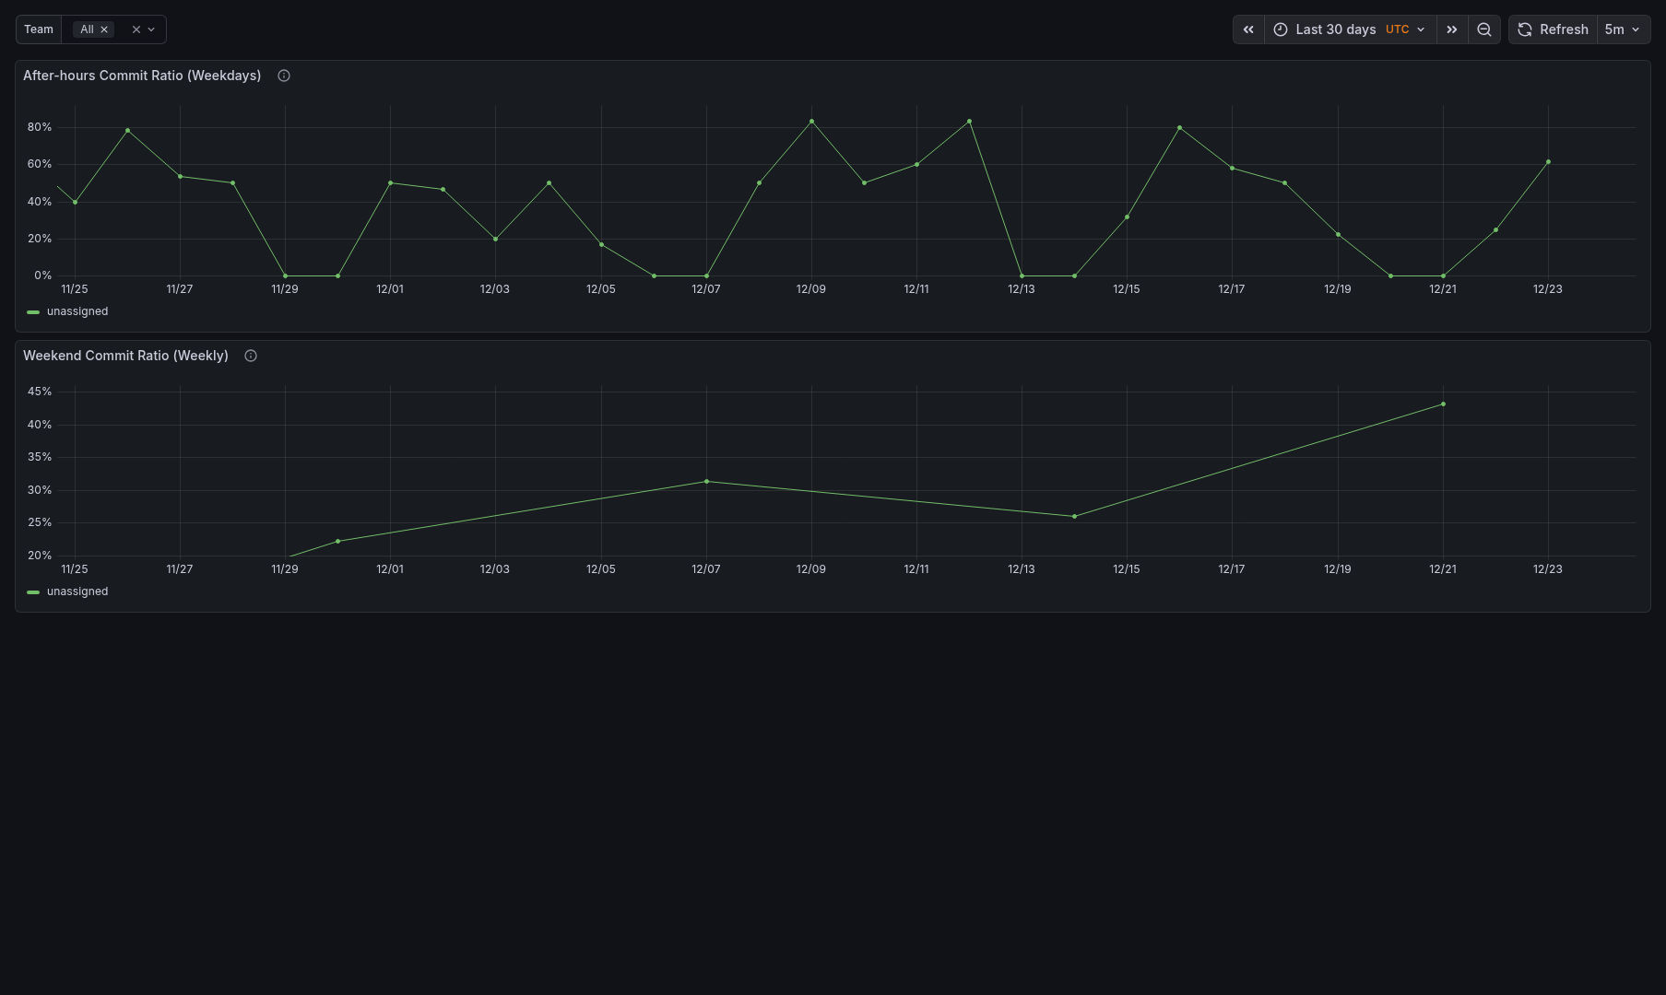1666x995 pixels.
Task: Shift time range backward with double-left arrows
Action: (x=1248, y=29)
